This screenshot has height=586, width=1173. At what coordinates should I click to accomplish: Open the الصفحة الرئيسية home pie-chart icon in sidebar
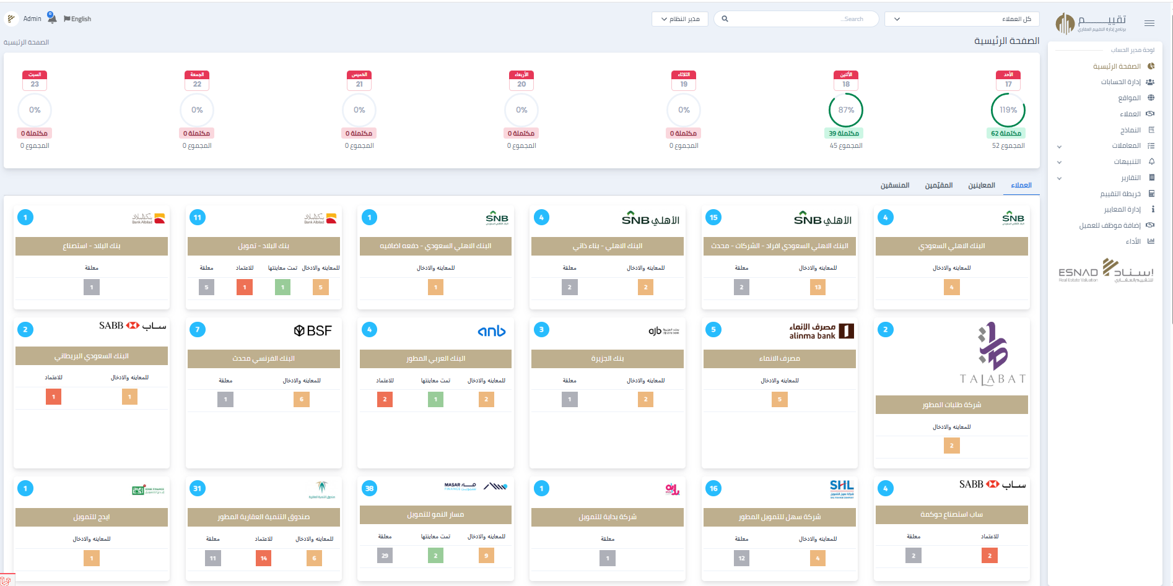pyautogui.click(x=1151, y=66)
